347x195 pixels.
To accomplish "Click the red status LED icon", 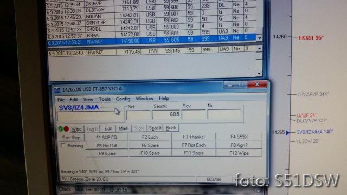I will (66, 129).
